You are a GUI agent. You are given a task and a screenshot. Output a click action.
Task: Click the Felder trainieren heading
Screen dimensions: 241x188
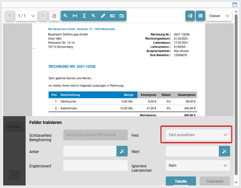[46, 122]
